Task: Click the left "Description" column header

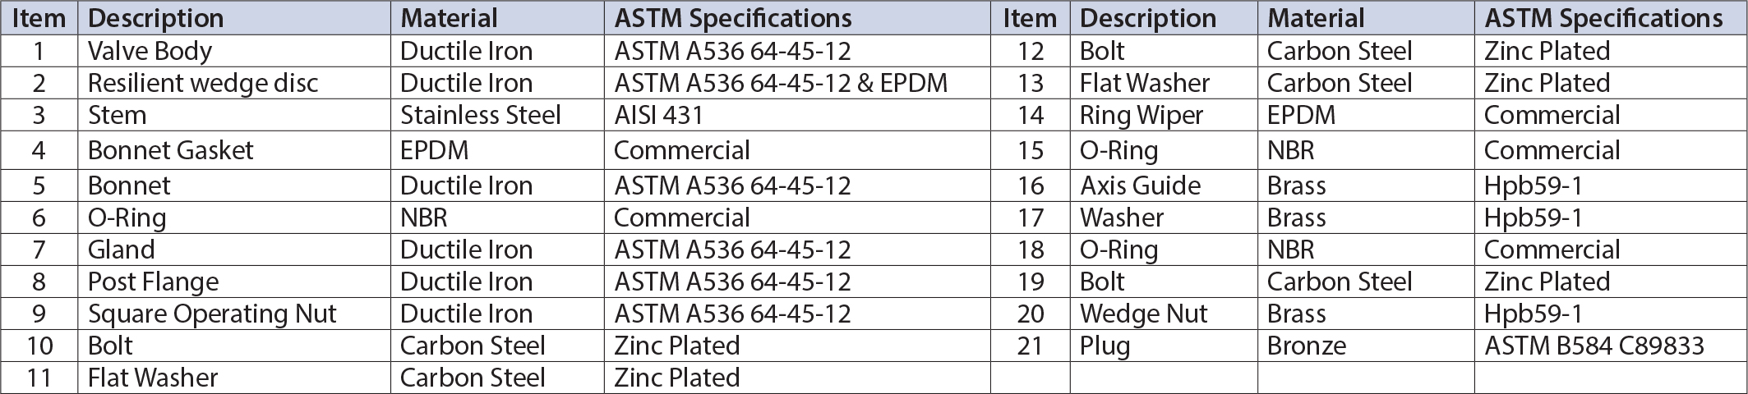Action: tap(155, 18)
